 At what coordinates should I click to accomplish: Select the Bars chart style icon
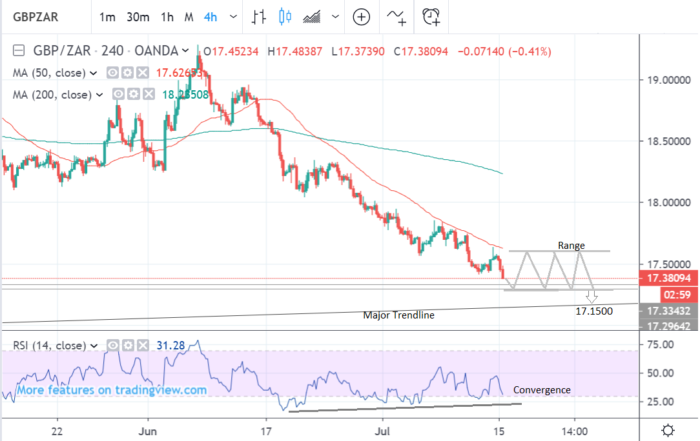click(260, 17)
